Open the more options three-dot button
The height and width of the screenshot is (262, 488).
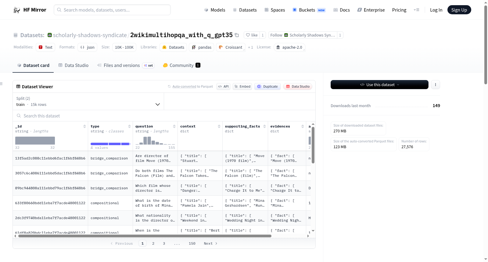(x=436, y=85)
